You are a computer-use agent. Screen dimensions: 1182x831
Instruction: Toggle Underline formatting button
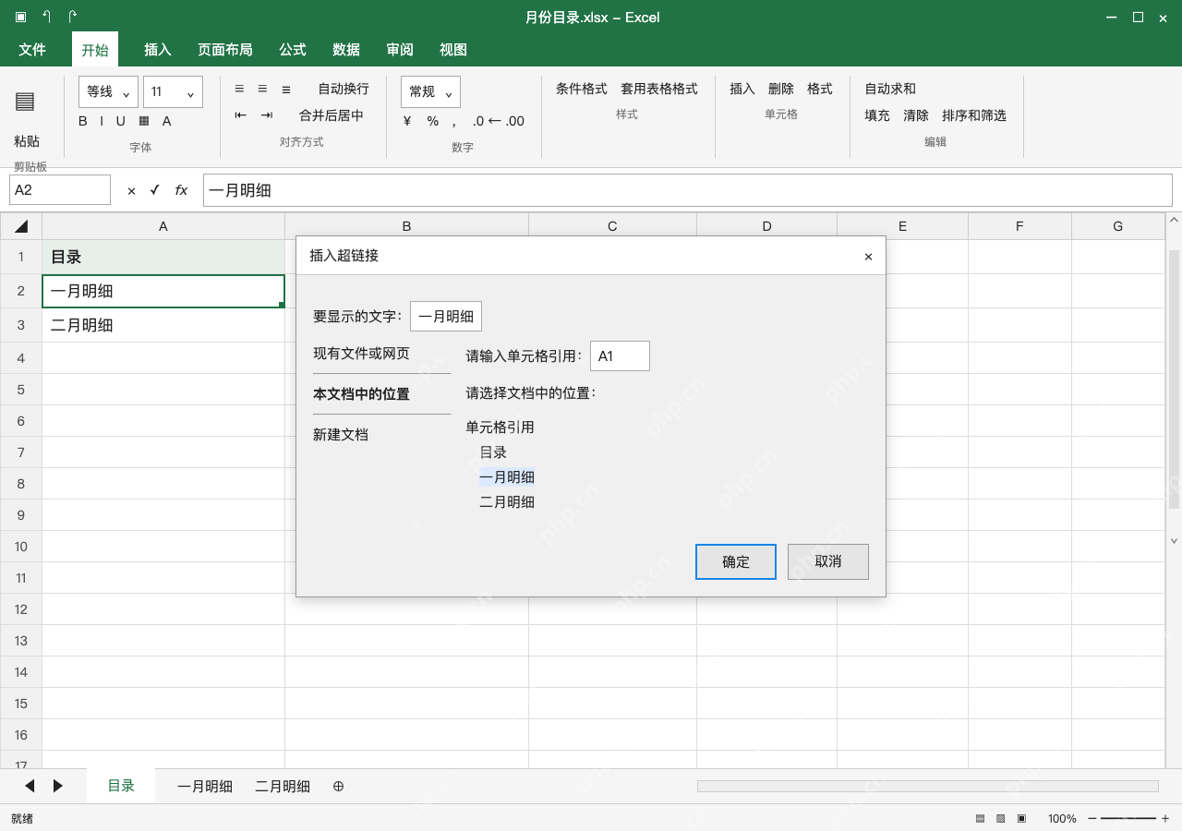[x=120, y=121]
